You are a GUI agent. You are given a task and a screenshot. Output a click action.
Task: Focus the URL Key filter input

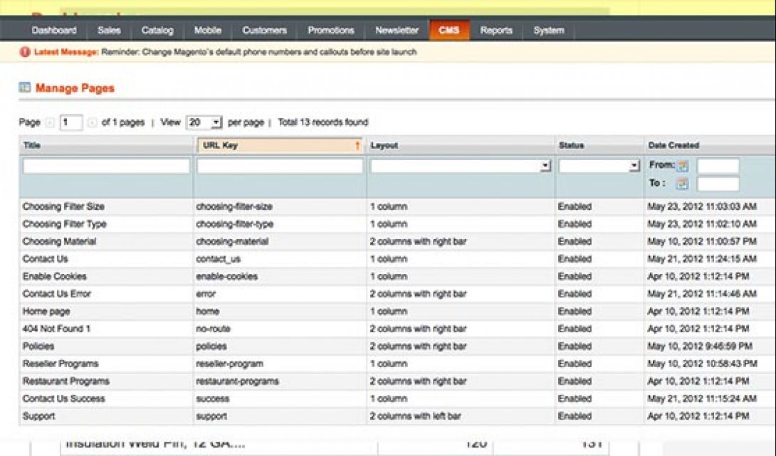coord(280,166)
